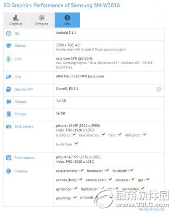
Task: Click the Front camera icon
Action: 8,158
